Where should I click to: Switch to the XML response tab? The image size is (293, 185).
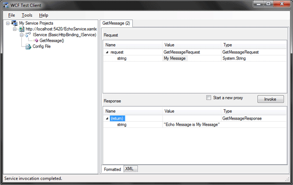tap(130, 169)
